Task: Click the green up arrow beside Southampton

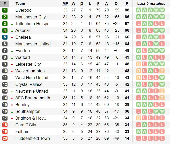Action: (12, 112)
